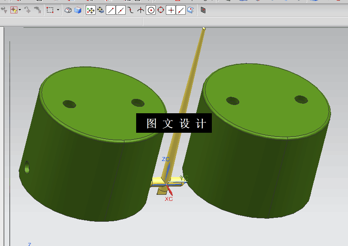Click the grayed selection tool beside the rectangle icon
This screenshot has height=246, width=348.
(37, 10)
